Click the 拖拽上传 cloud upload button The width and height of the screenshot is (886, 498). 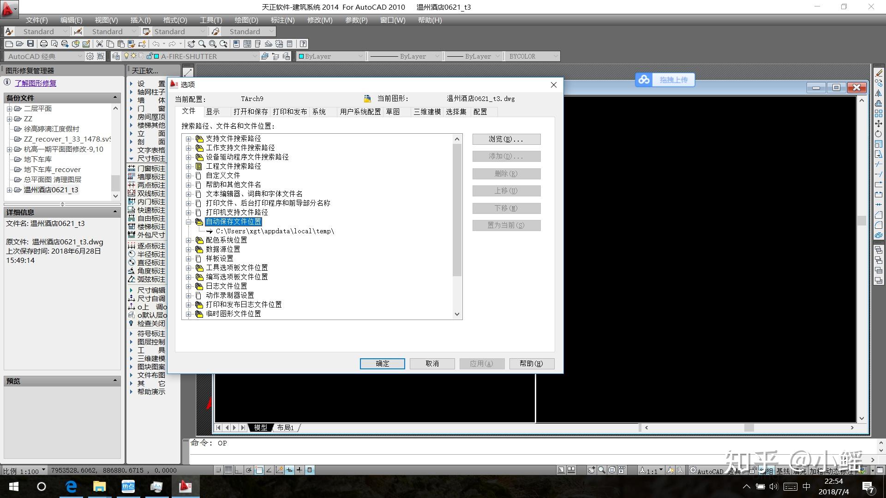[665, 80]
